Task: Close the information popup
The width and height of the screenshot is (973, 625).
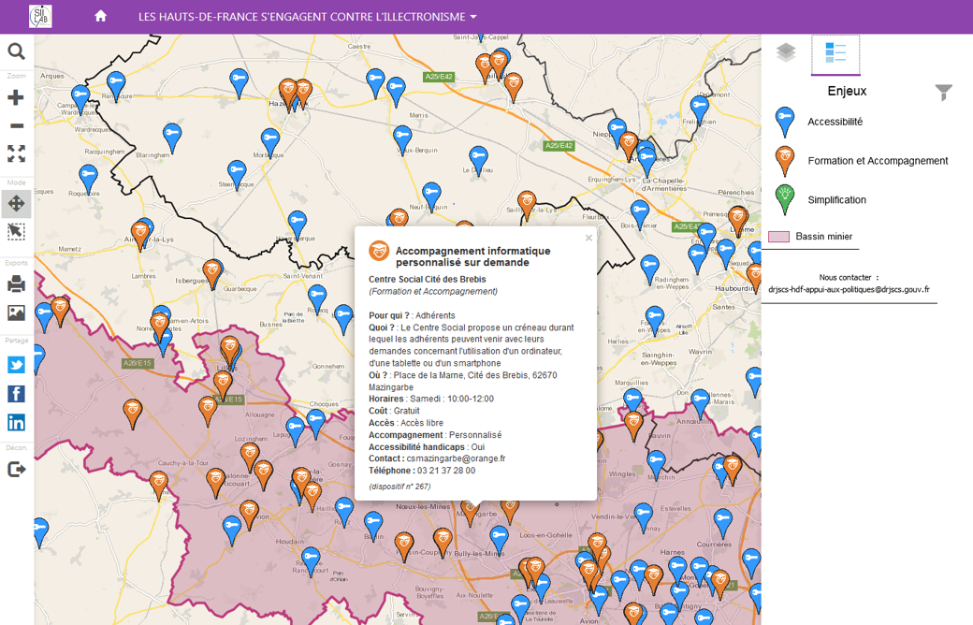Action: coord(588,238)
